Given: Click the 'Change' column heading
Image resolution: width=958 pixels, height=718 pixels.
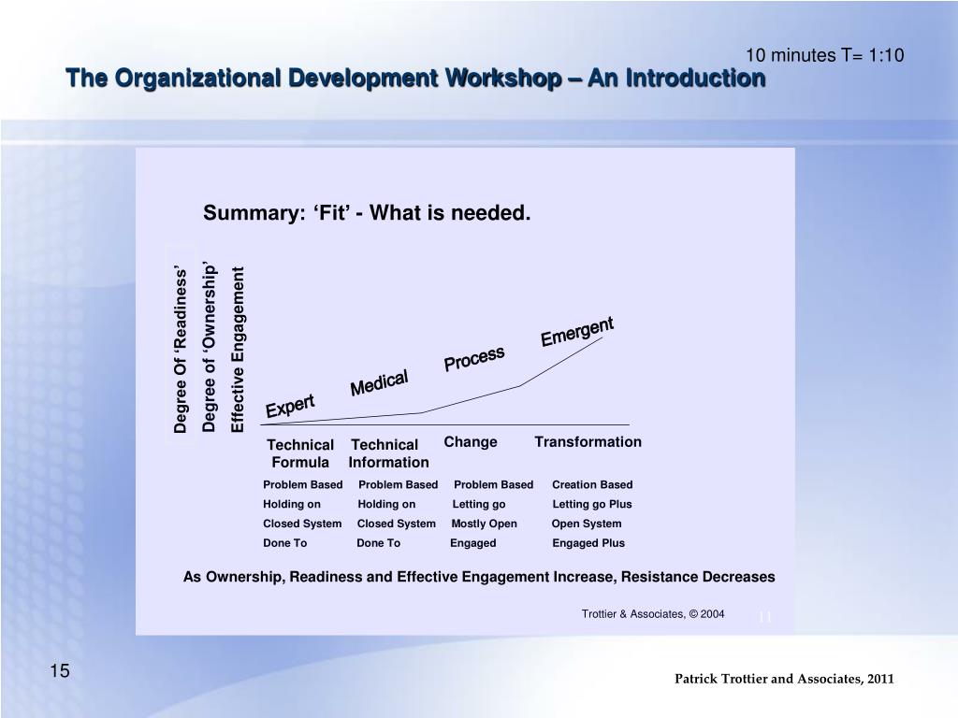Looking at the screenshot, I should [471, 442].
